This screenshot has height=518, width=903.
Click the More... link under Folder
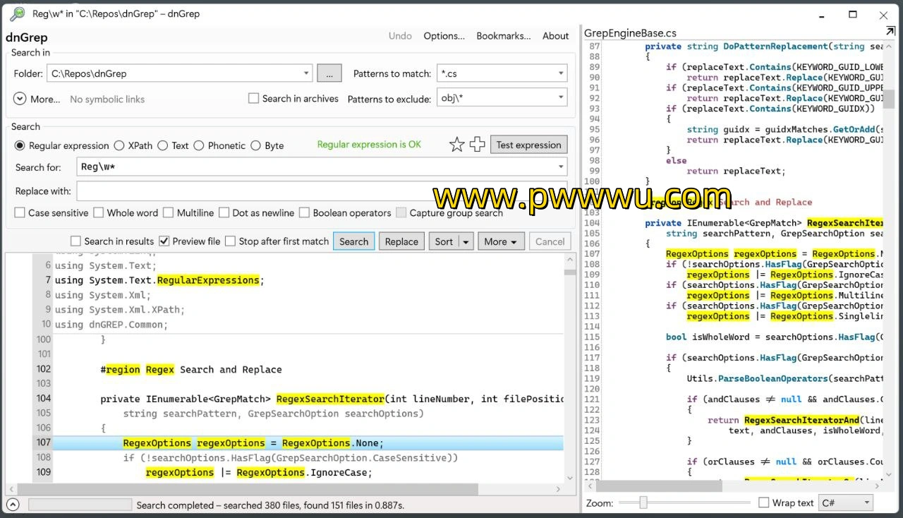(x=45, y=100)
